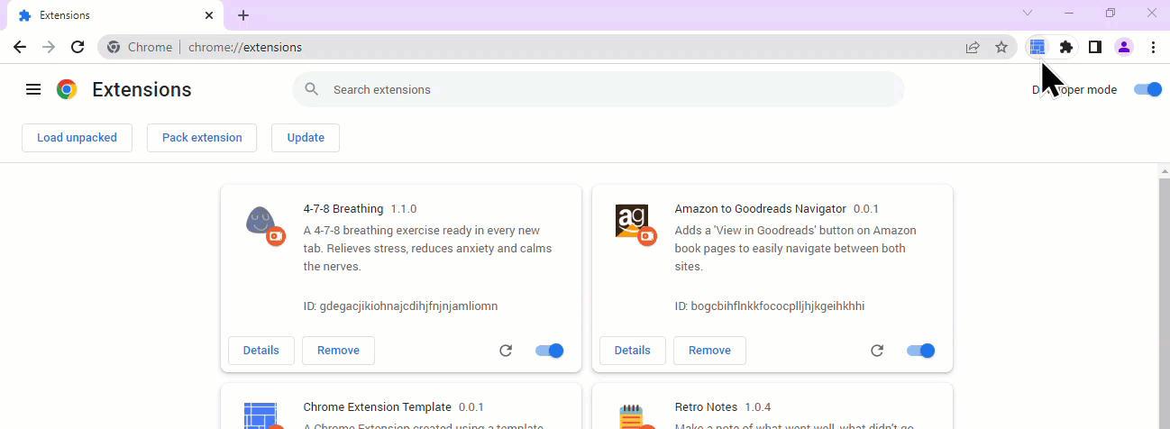Click the search magnifier icon
This screenshot has height=429, width=1170.
312,89
